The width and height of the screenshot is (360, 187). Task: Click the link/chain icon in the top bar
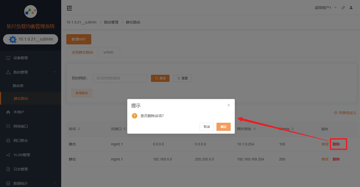click(x=343, y=8)
